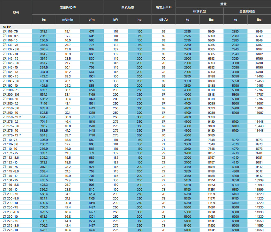Screen dimensions: 271x232
Task: Click the dB(A) unit column header
Action: (x=163, y=19)
